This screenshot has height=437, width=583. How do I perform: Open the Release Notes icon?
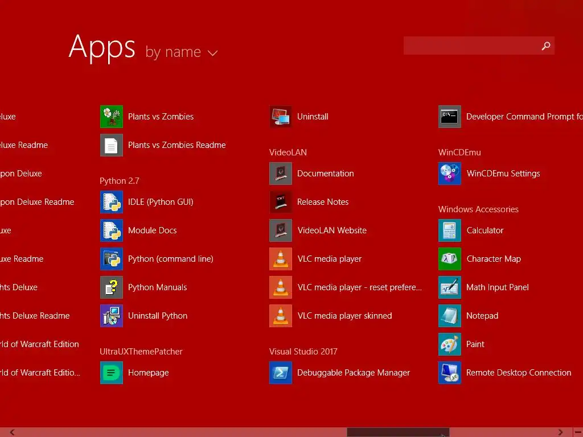(x=281, y=202)
